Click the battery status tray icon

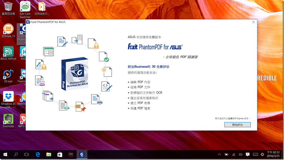pos(226,154)
